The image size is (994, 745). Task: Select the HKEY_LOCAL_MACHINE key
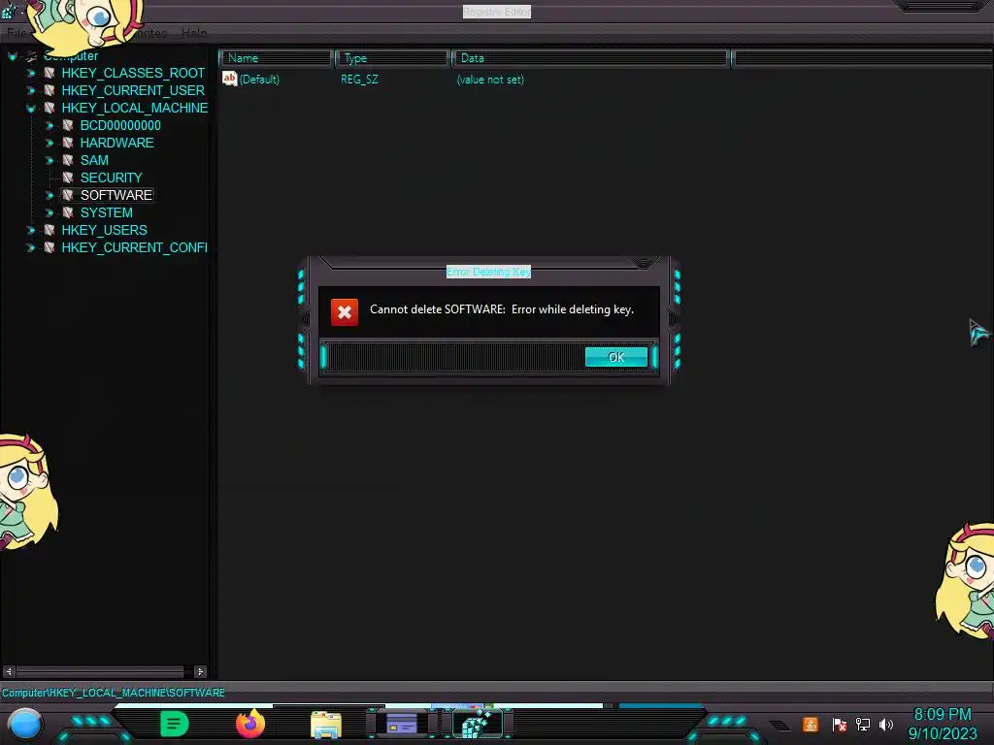pyautogui.click(x=134, y=108)
